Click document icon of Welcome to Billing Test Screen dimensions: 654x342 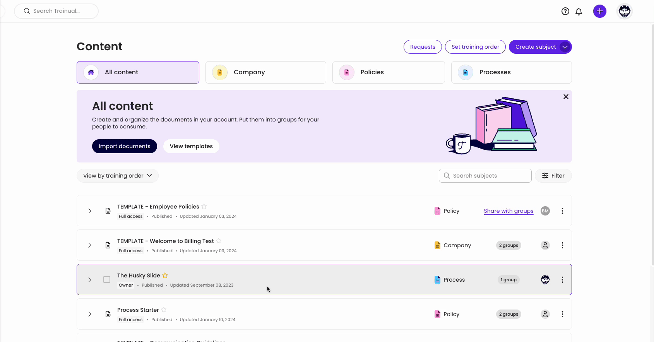(108, 245)
